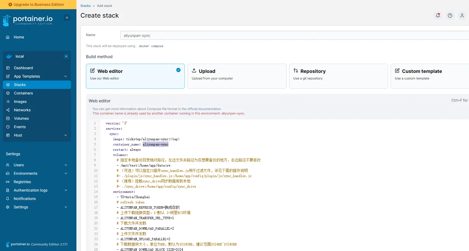Expand the Host submenu chevron
Viewport: 469px width, 251px height.
[66, 135]
